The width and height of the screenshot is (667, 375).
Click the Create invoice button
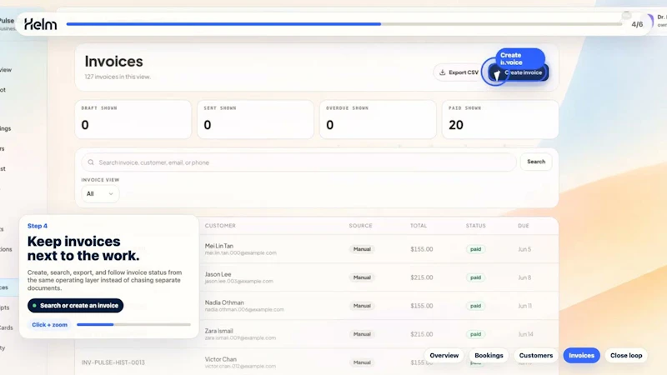click(x=519, y=72)
